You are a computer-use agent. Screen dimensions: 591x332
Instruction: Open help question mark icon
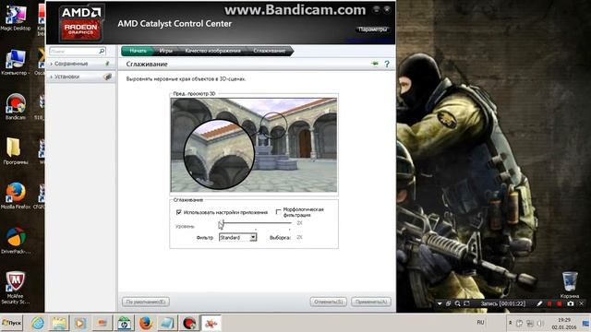click(x=387, y=64)
